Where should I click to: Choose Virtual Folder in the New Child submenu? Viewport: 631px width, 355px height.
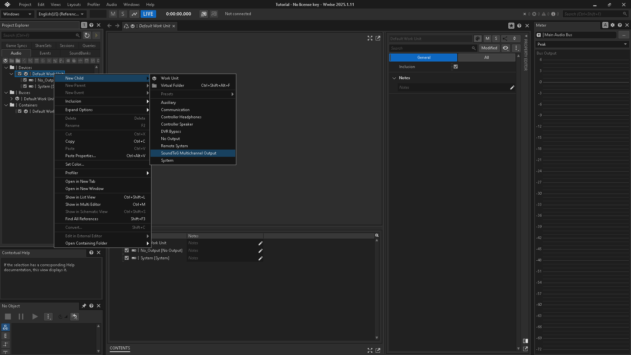pyautogui.click(x=193, y=85)
